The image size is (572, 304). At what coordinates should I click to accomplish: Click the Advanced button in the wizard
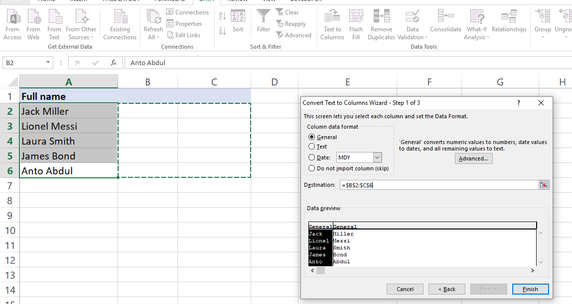pos(473,158)
